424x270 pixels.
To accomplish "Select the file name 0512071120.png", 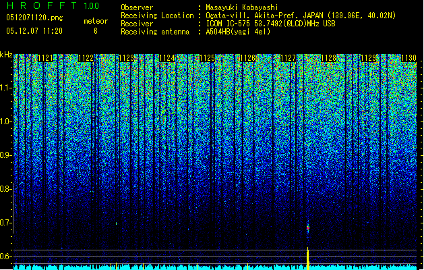I will click(x=34, y=18).
